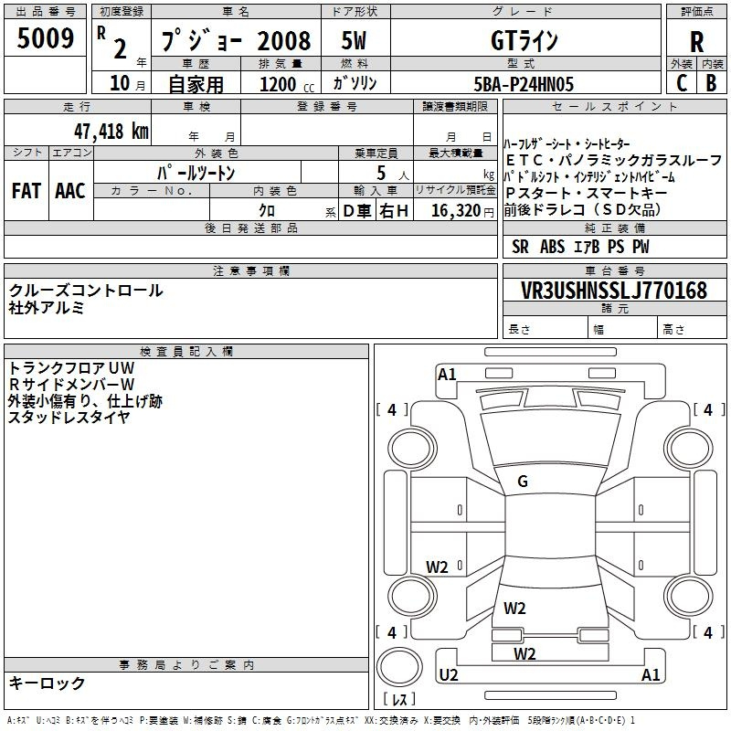Click the A1 mark at the rear bumper
The width and height of the screenshot is (731, 731).
[x=651, y=675]
